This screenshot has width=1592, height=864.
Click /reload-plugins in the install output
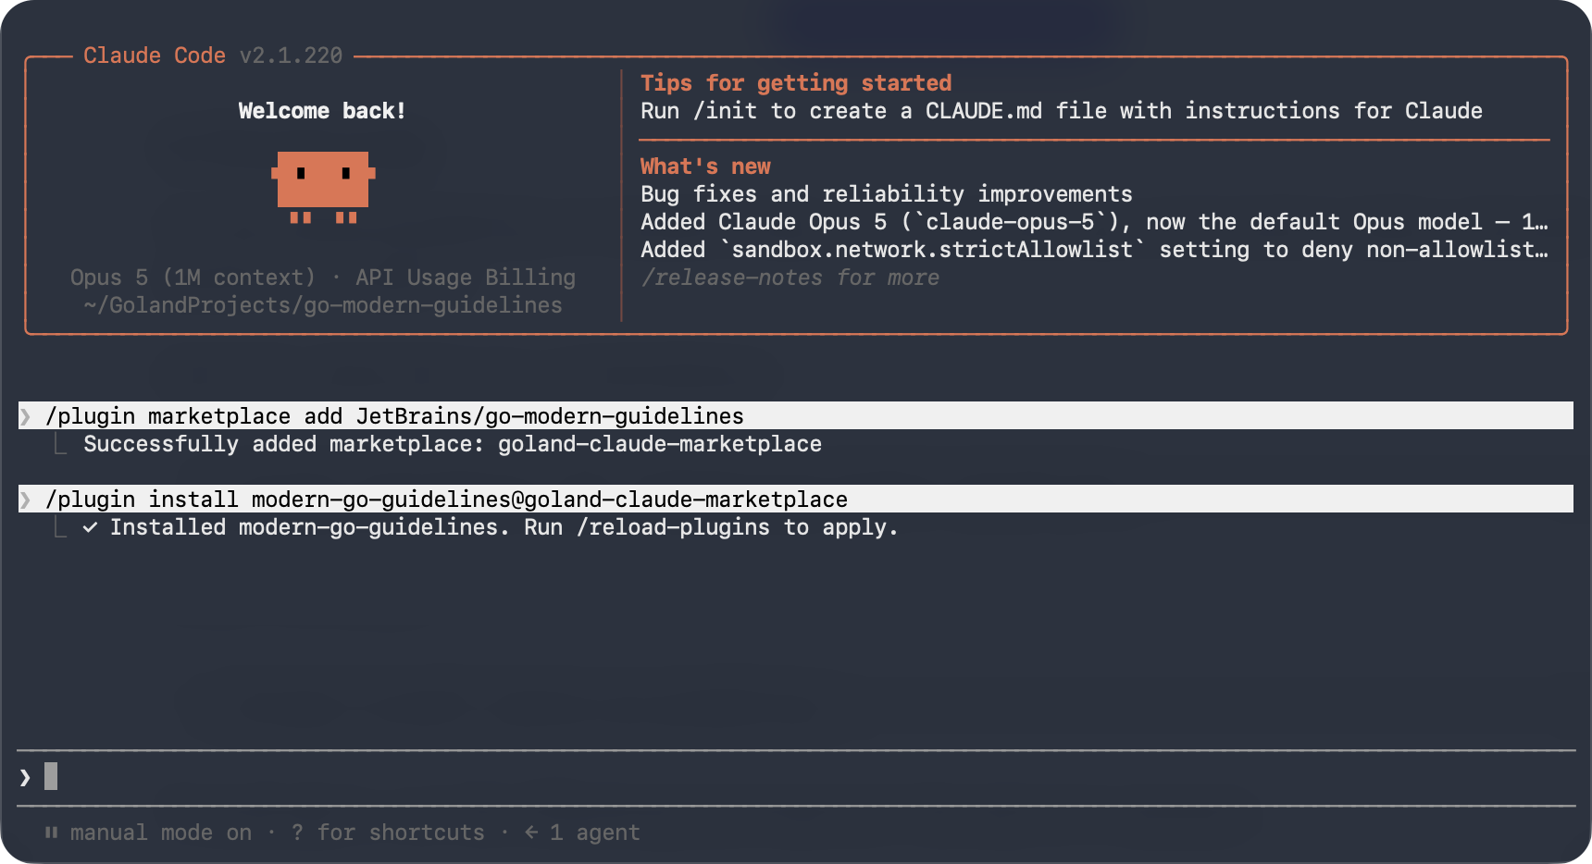coord(673,527)
